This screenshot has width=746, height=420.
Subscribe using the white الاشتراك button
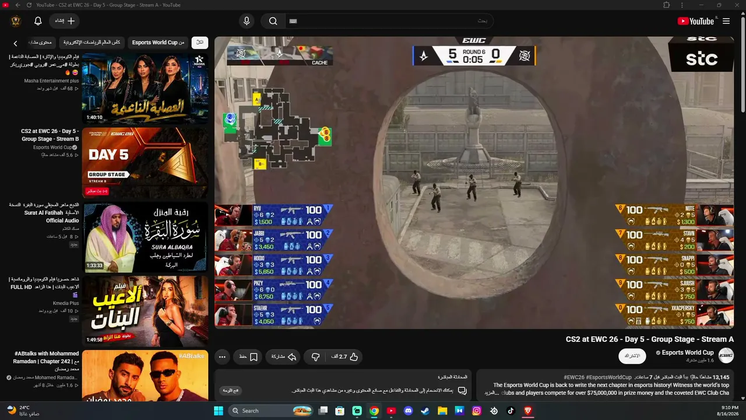[x=632, y=356]
